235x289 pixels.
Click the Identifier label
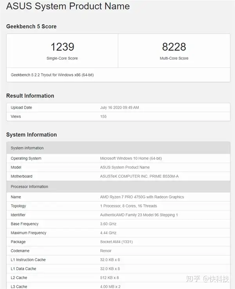click(18, 215)
